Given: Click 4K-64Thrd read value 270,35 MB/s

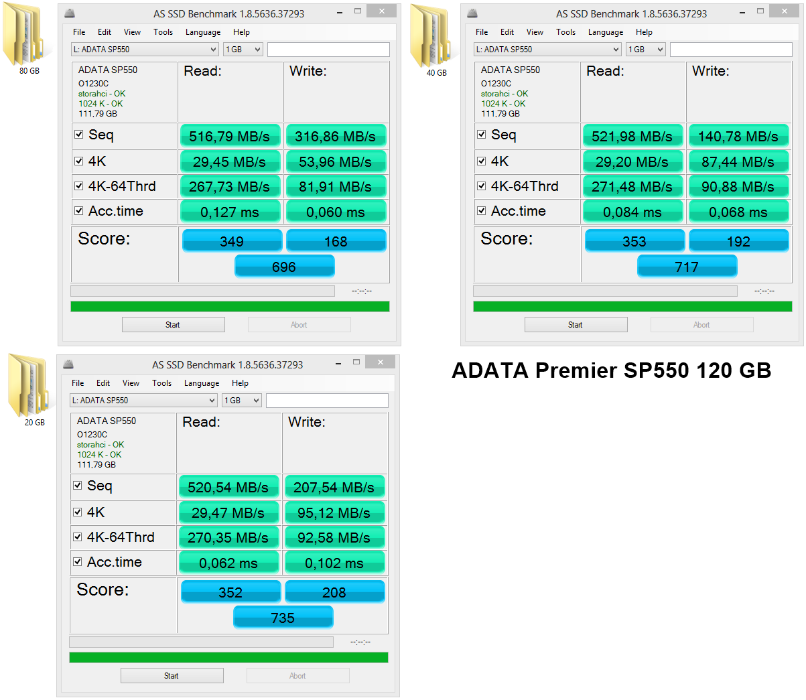Looking at the screenshot, I should (x=228, y=537).
